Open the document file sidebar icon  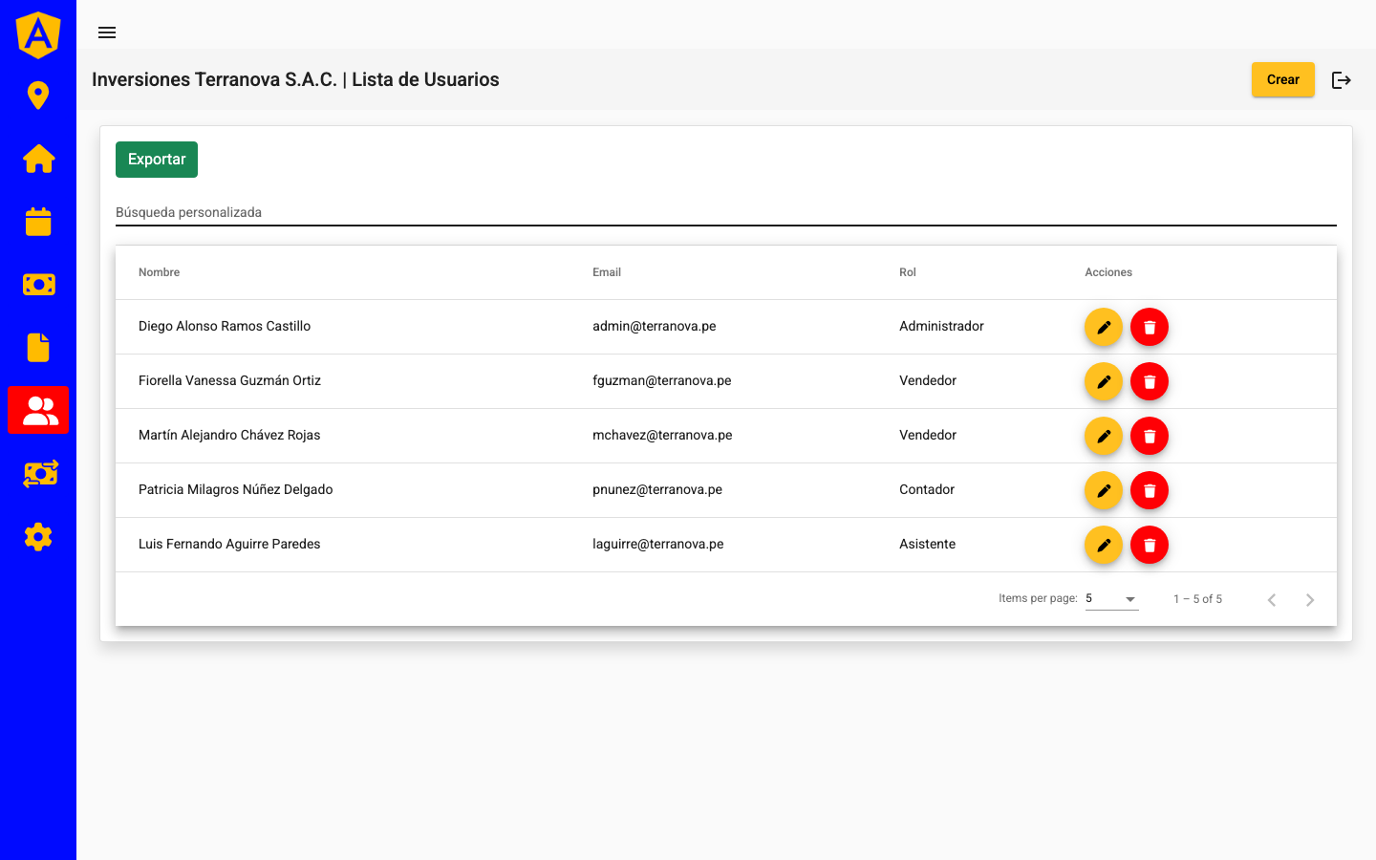[38, 348]
